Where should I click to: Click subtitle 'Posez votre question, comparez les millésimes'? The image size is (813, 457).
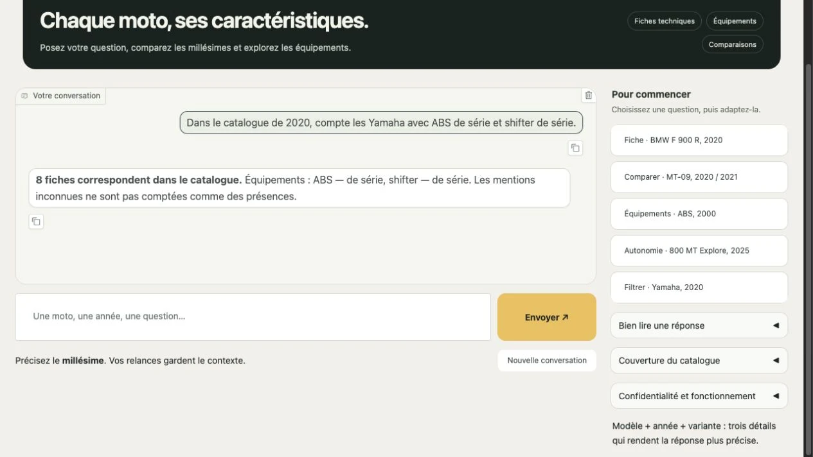pyautogui.click(x=195, y=47)
